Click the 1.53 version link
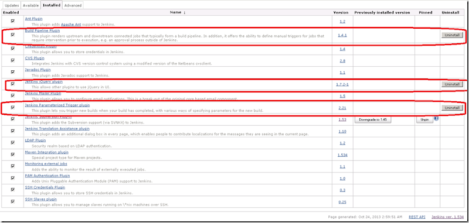Screen dimensions: 469x223 (342, 120)
